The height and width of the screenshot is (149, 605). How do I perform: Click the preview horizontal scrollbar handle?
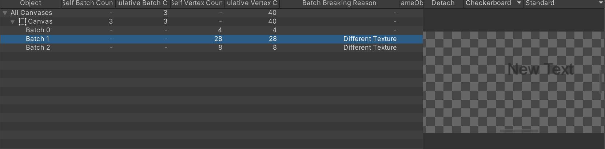pos(519,130)
